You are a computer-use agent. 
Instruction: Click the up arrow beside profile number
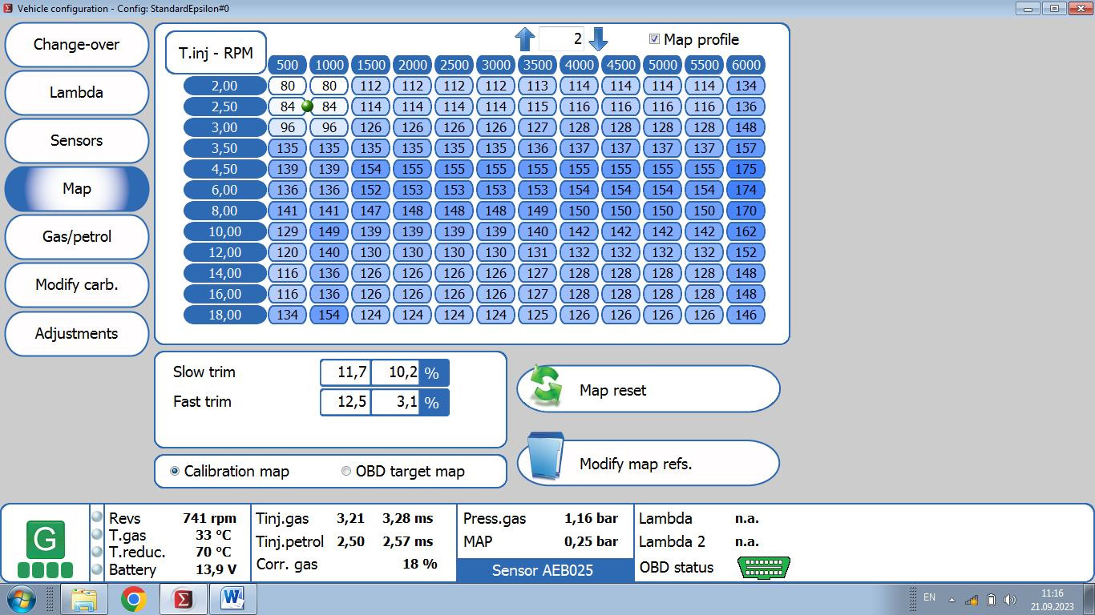click(524, 38)
